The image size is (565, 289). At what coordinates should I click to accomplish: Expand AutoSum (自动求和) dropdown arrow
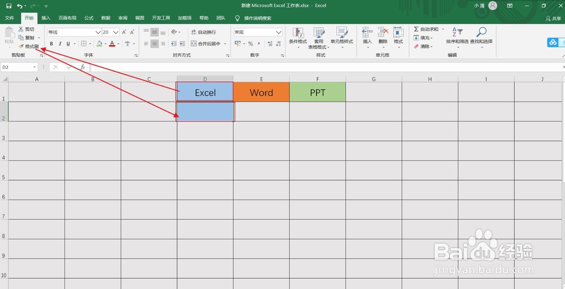[x=443, y=29]
